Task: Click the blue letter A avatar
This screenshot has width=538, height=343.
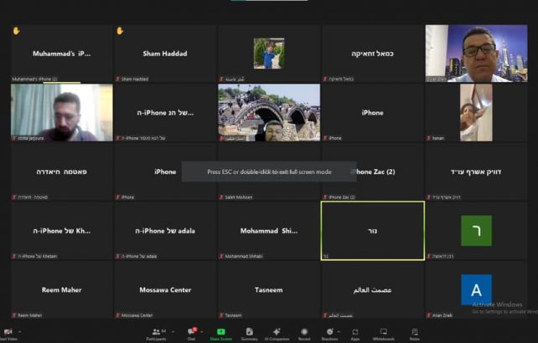Action: tap(476, 289)
